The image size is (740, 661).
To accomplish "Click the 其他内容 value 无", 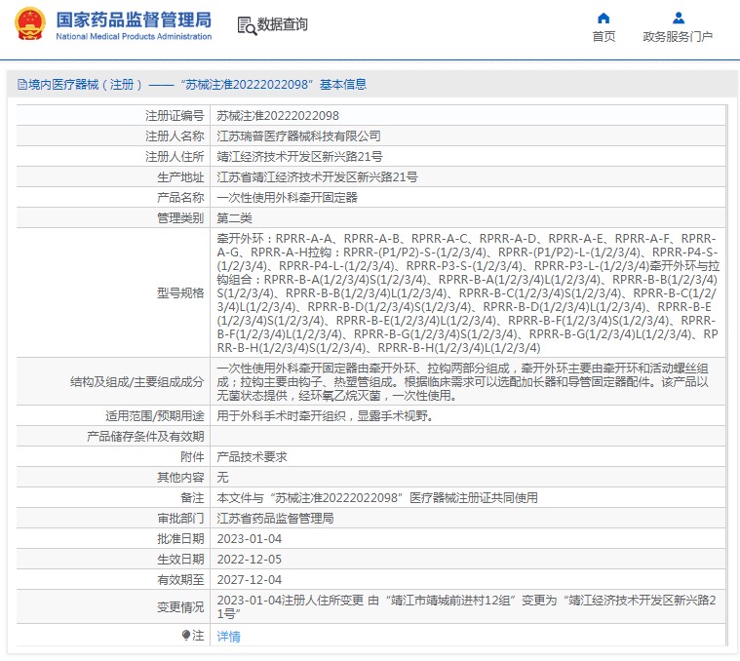I will click(222, 477).
